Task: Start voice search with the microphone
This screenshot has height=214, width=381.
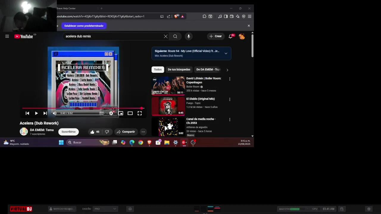Action: click(188, 36)
